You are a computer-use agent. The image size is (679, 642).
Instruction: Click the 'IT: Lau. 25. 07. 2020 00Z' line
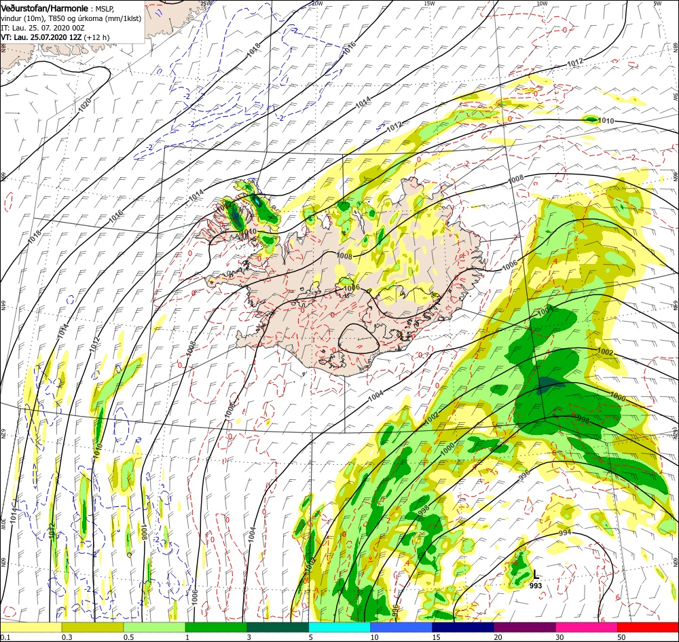click(x=42, y=28)
